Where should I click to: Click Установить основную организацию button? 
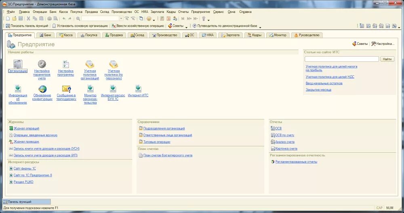click(80, 26)
